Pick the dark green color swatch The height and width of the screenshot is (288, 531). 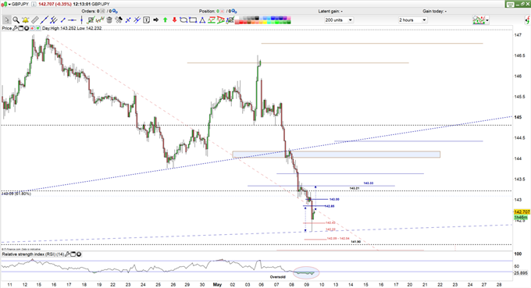289,23
